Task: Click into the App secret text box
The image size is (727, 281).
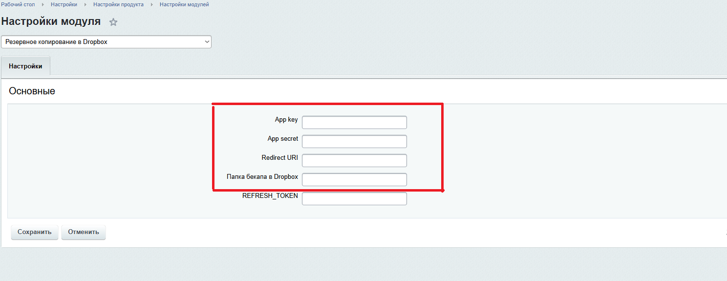Action: pos(354,141)
